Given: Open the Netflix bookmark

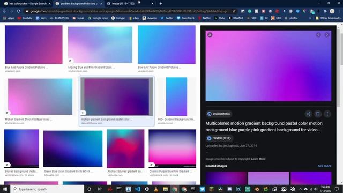Looking at the screenshot, I should coord(204,18).
